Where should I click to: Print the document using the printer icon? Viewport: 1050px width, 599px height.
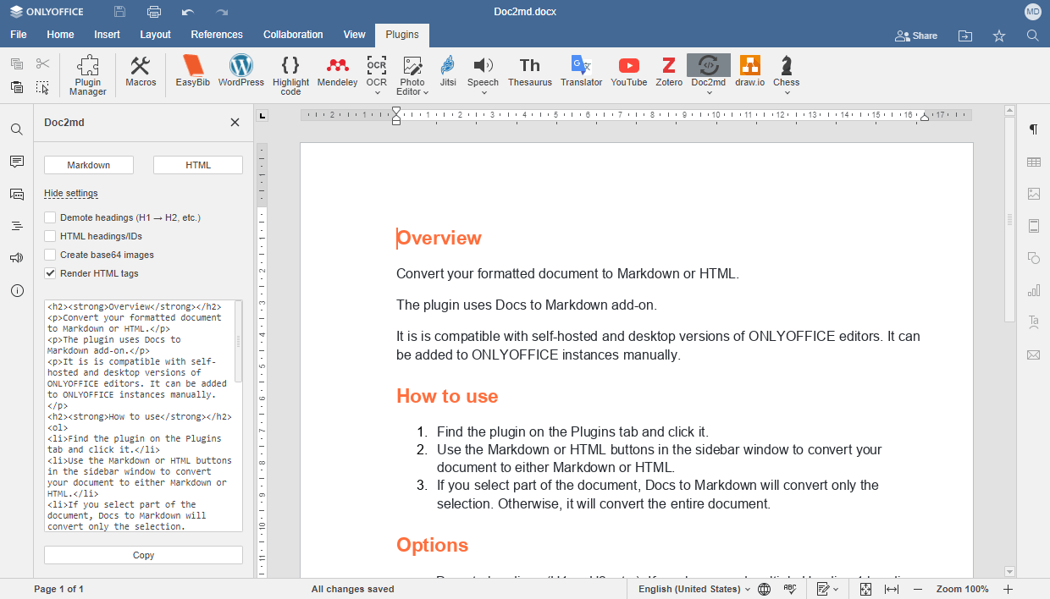[154, 12]
